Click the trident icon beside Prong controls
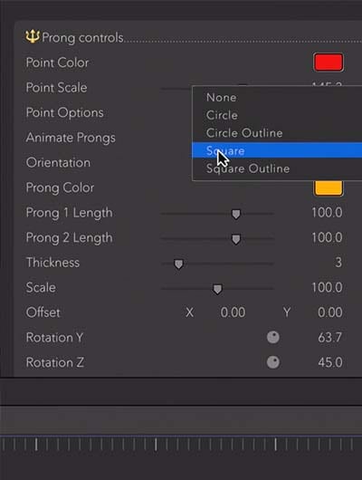 [33, 36]
